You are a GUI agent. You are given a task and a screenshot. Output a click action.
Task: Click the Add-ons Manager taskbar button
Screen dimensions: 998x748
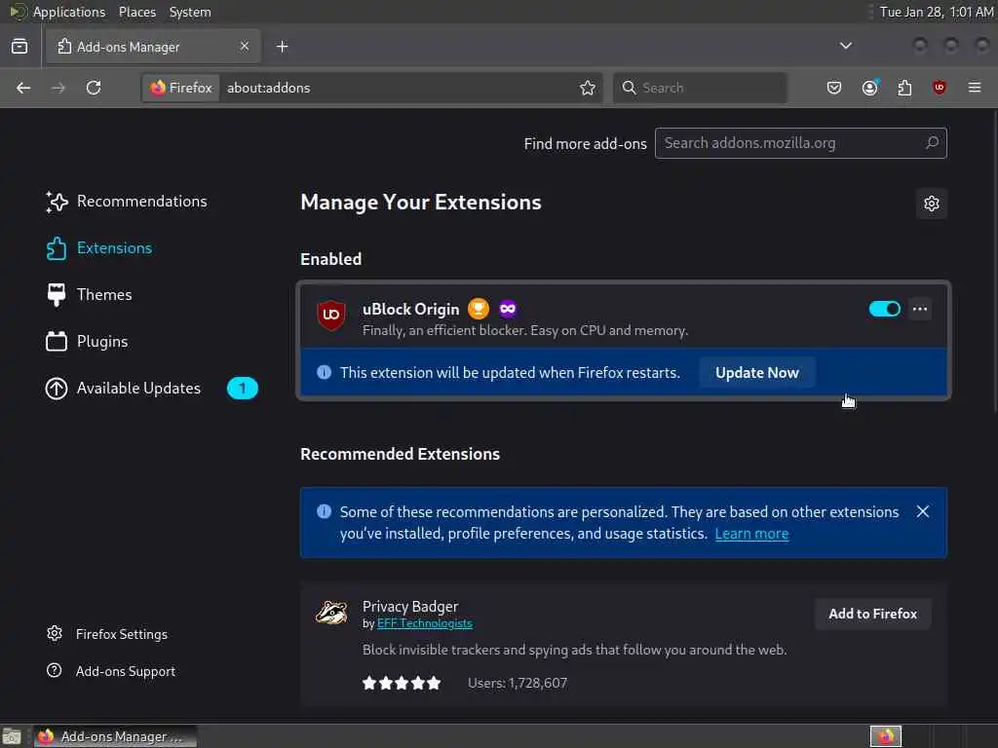tap(115, 736)
